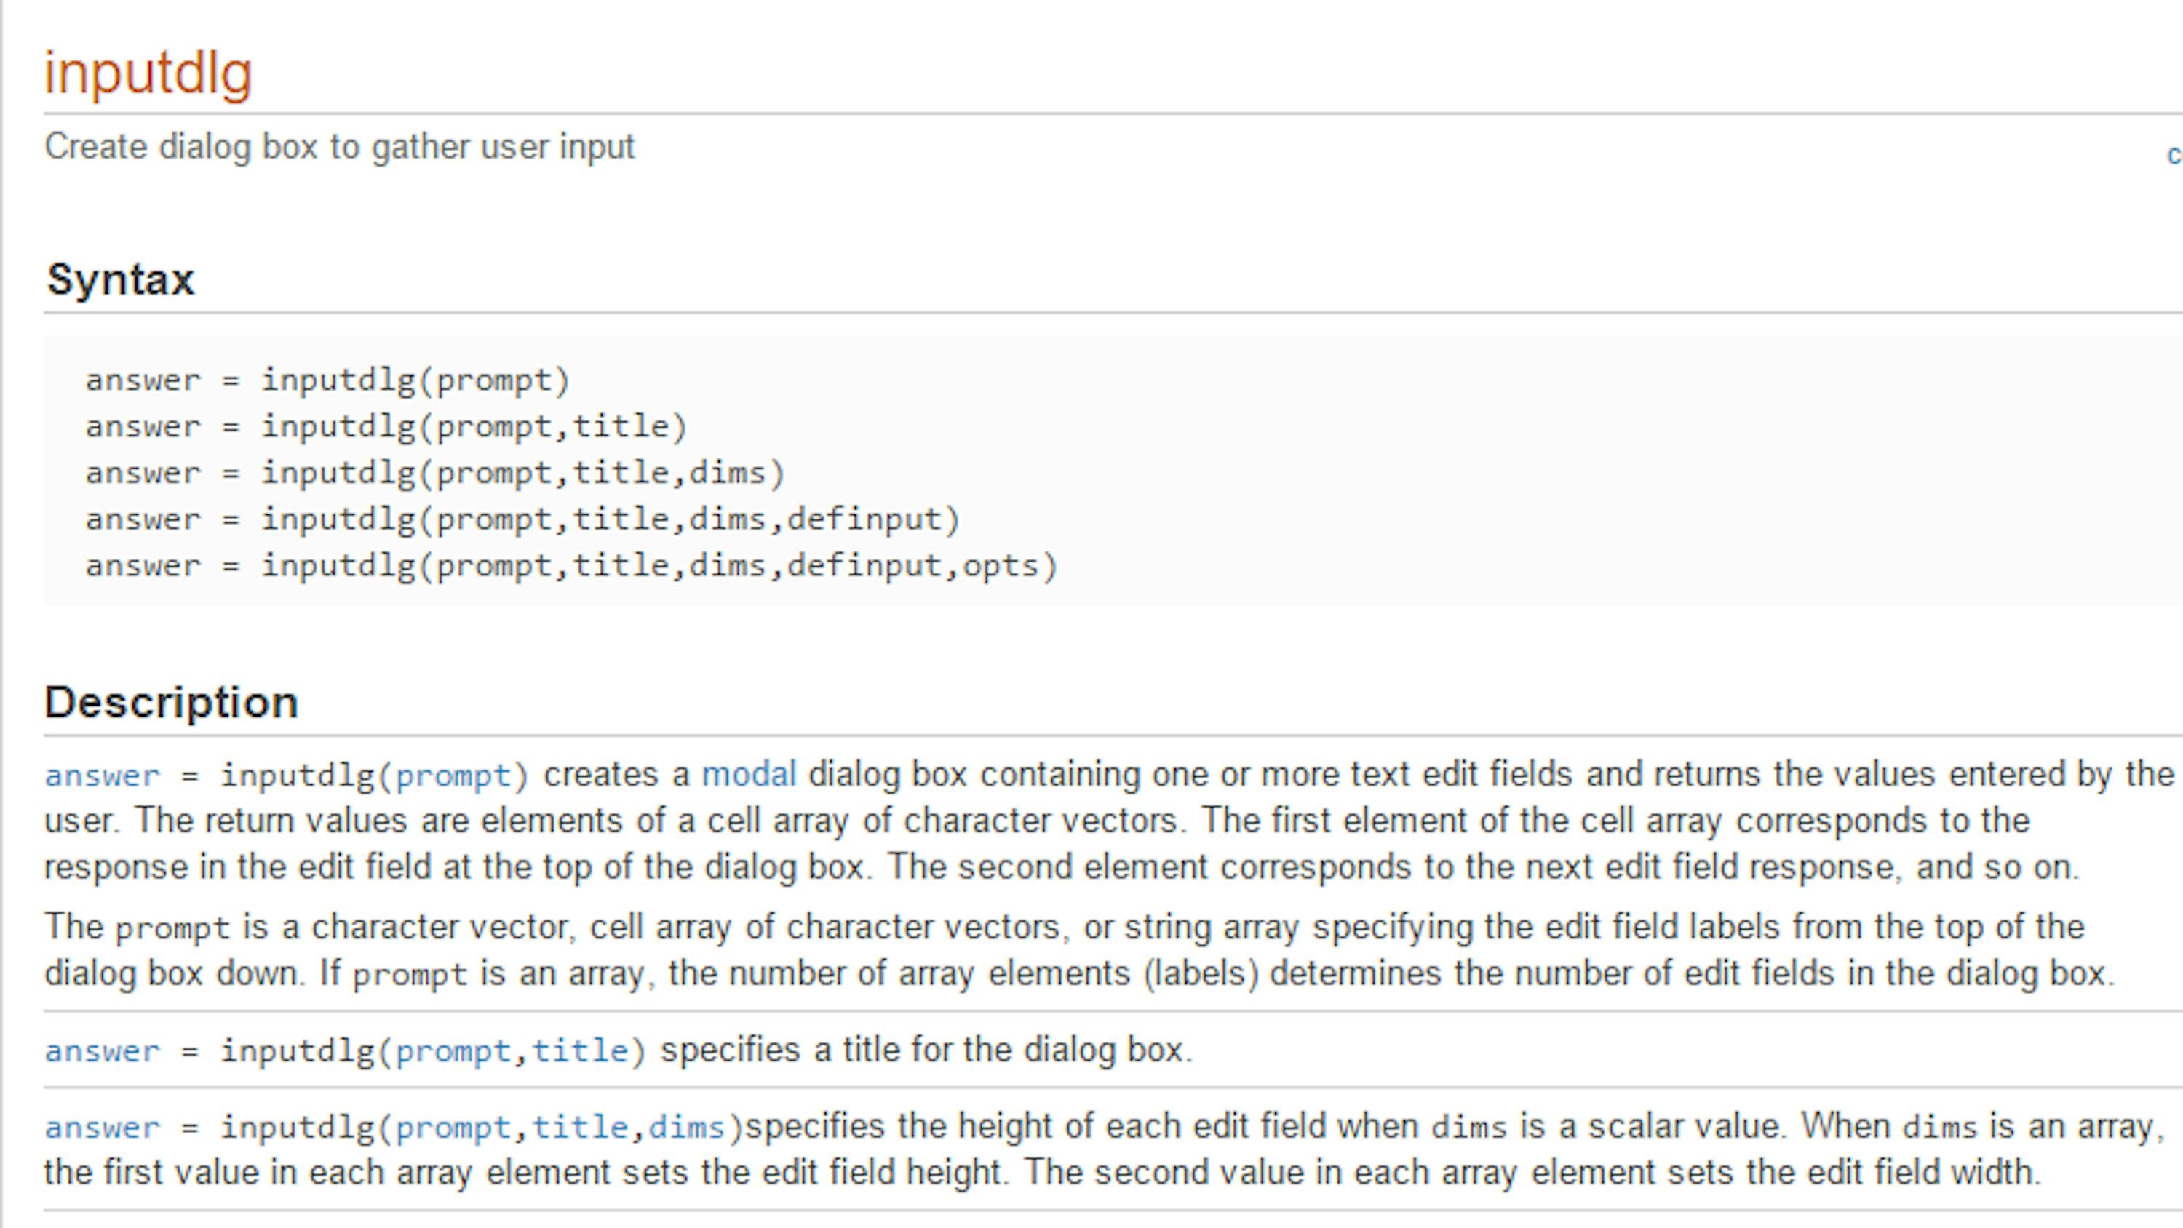Click syntax line ending with 'title,dims)'
Image resolution: width=2183 pixels, height=1228 pixels.
434,473
